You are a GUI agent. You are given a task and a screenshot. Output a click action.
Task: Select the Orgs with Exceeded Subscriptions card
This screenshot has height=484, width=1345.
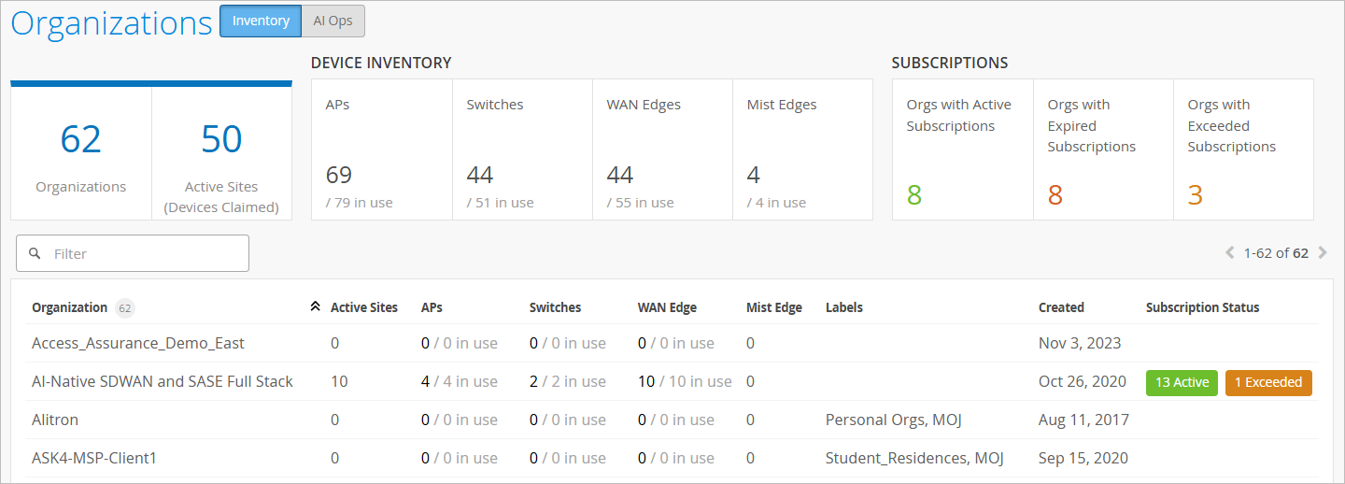point(1243,149)
